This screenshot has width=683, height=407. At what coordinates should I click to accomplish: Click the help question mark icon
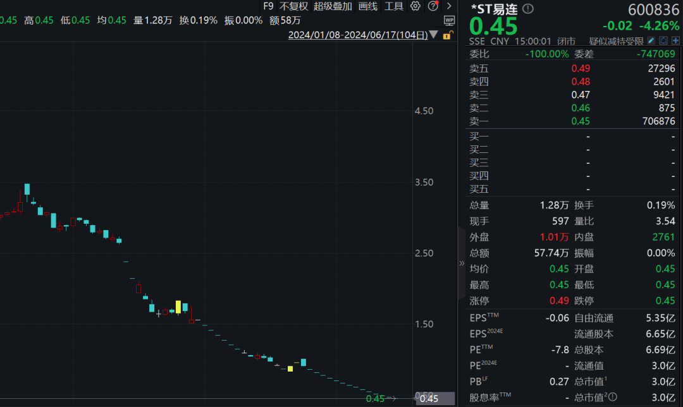pyautogui.click(x=433, y=6)
